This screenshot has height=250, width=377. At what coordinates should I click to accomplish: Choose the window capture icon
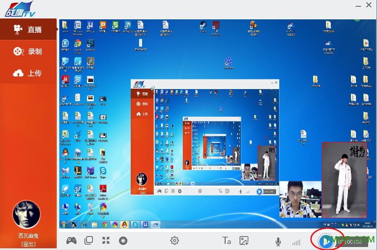[89, 240]
